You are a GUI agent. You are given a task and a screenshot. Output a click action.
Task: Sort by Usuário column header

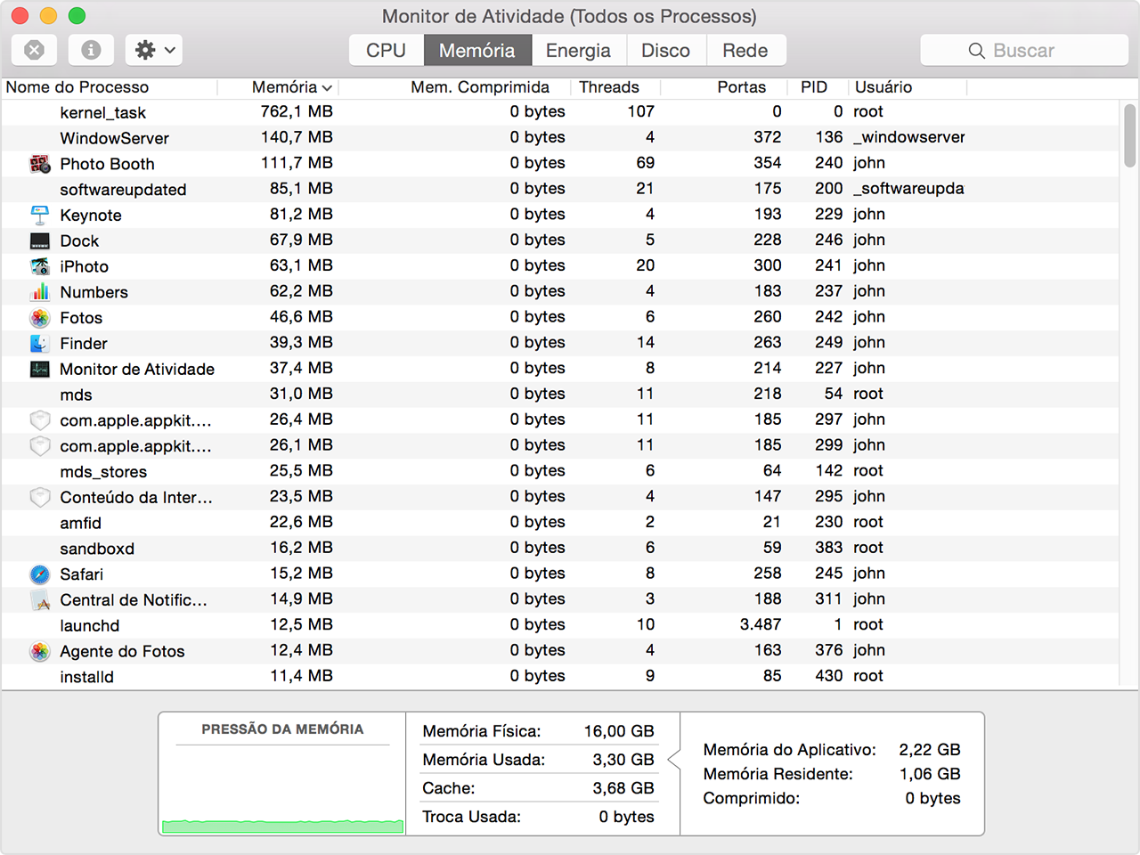pos(908,87)
